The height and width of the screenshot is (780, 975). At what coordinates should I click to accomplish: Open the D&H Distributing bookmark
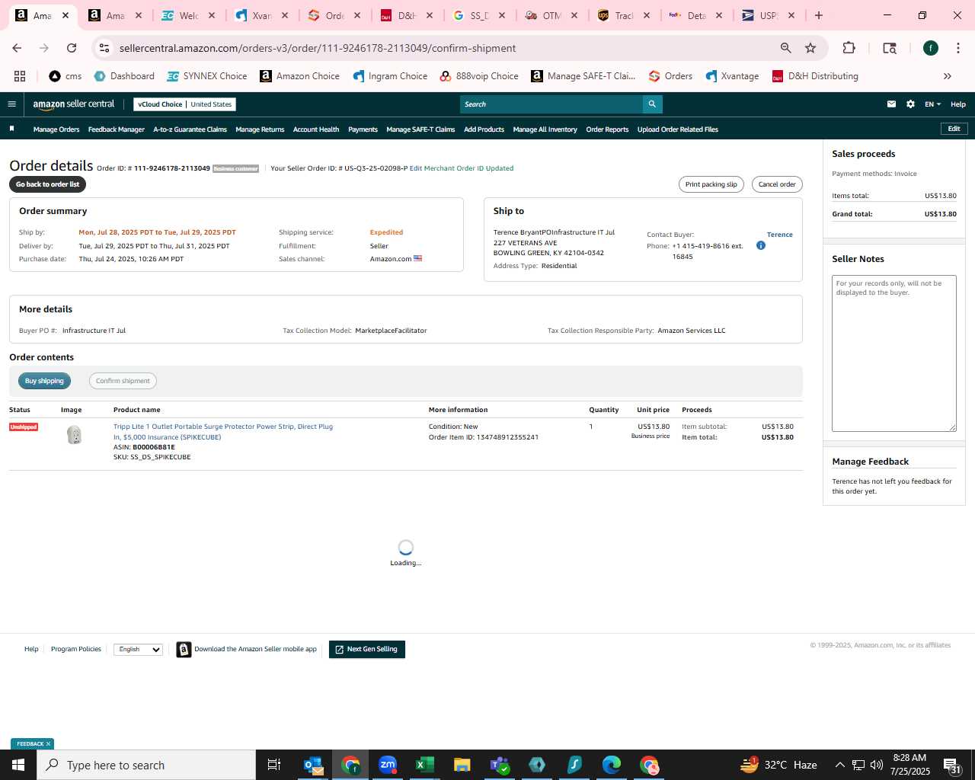coord(815,76)
